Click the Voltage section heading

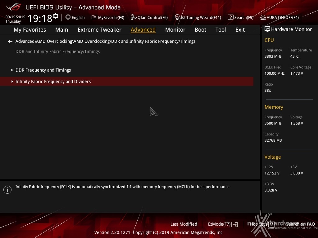(x=273, y=157)
